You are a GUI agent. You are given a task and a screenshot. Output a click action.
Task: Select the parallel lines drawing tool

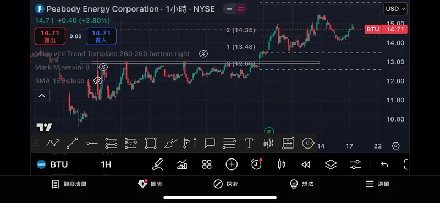(229, 143)
